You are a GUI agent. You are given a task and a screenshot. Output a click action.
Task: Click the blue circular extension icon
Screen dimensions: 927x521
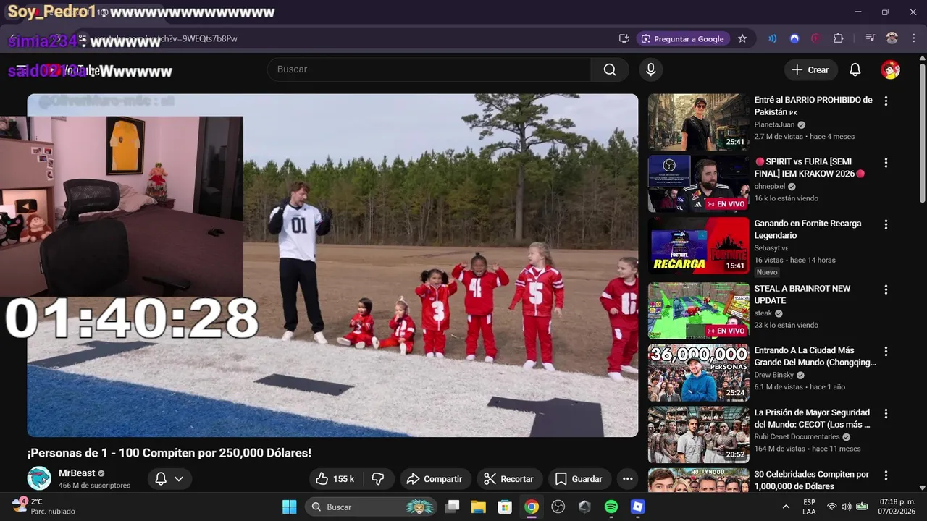tap(794, 38)
